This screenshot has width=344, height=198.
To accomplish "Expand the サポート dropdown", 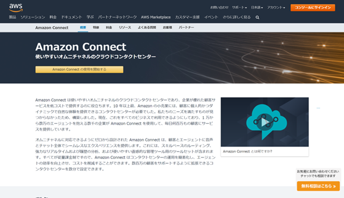I will click(x=239, y=8).
